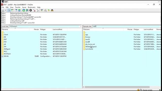Viewport: 162px width, 91px height.
Task: Click the Local site path field
Action: (44, 26)
